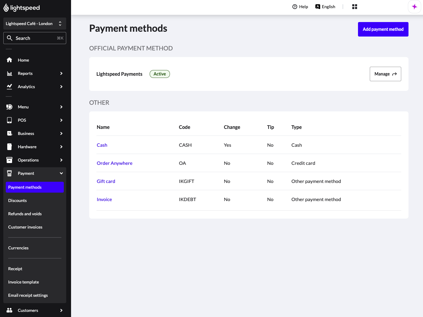Image resolution: width=423 pixels, height=317 pixels.
Task: Open Invoice template page
Action: click(x=24, y=282)
